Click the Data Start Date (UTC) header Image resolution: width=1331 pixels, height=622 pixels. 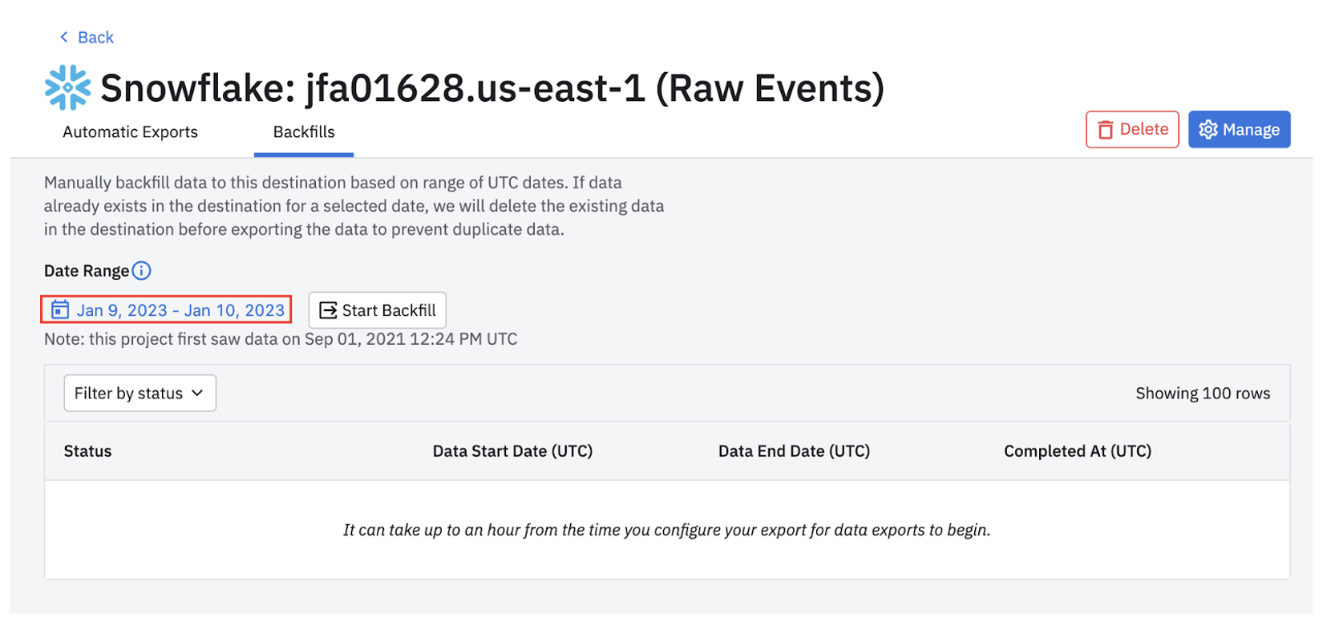point(512,451)
